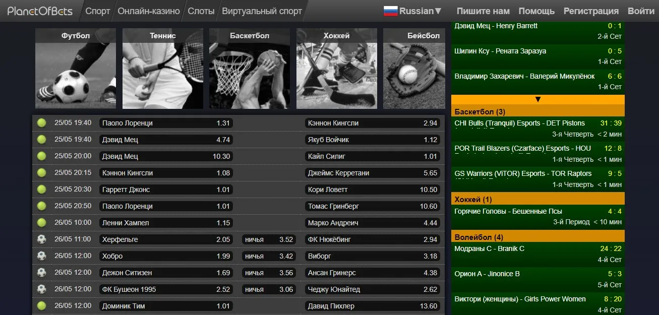This screenshot has height=315, width=659.
Task: Open live match Модраны С - Branik C
Action: click(537, 255)
